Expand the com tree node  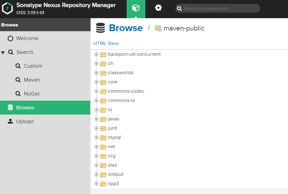[96, 82]
